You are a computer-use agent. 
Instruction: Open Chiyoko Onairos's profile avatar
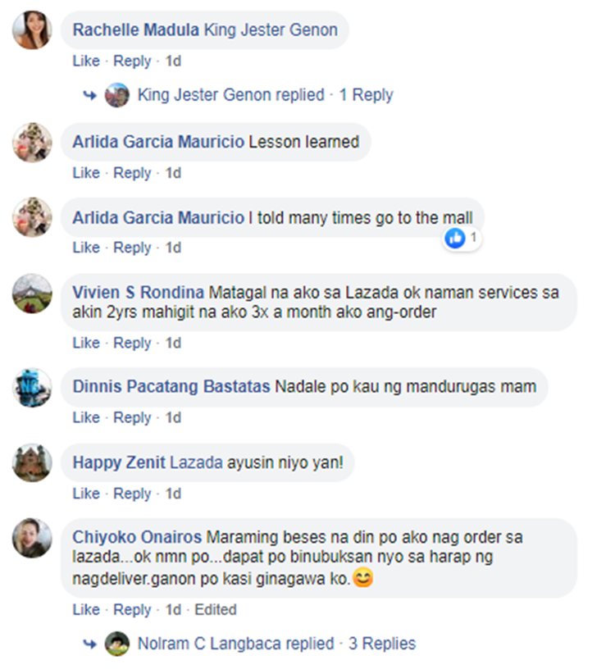[x=32, y=538]
